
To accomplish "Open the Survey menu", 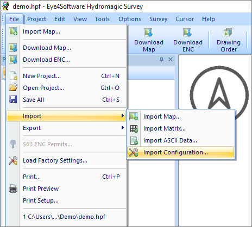I will (x=158, y=19).
